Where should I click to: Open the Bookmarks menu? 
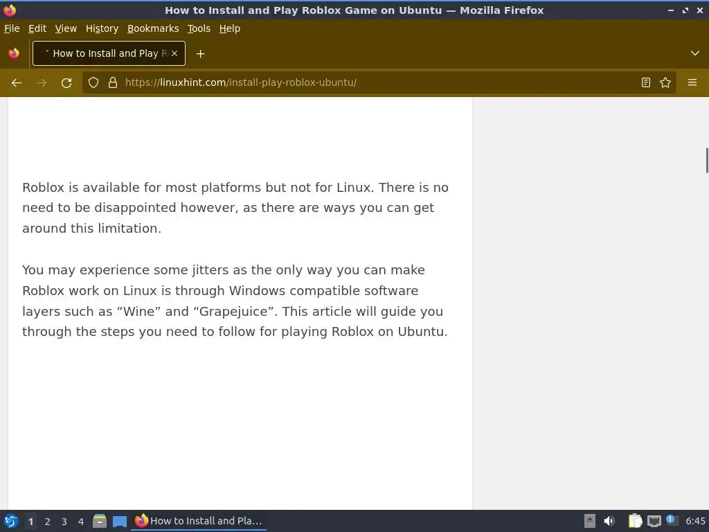153,28
